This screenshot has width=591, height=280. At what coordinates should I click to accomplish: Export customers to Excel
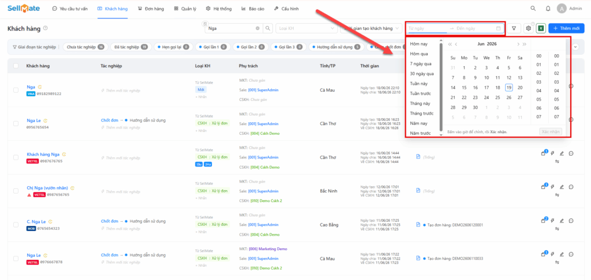coord(541,28)
